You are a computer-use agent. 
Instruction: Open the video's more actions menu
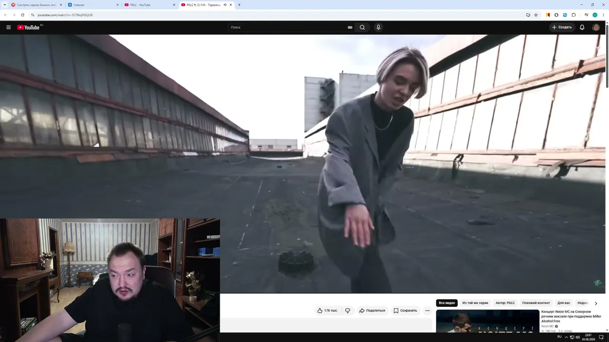[x=427, y=311]
